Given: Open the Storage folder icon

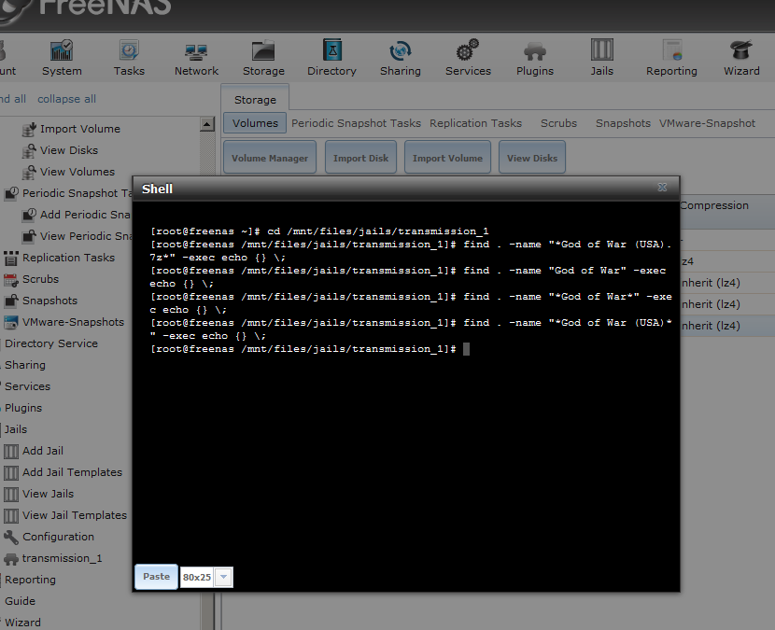Looking at the screenshot, I should click(x=263, y=51).
